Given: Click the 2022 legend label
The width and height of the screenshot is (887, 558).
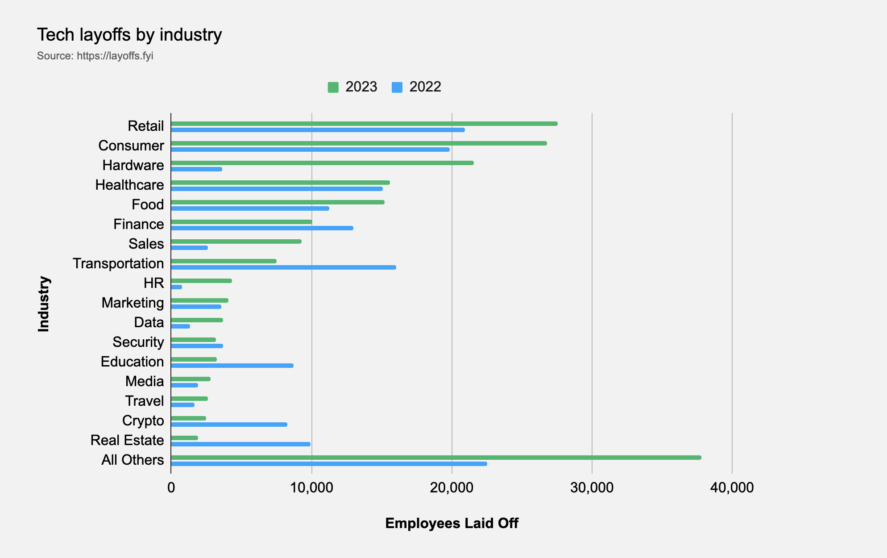Looking at the screenshot, I should pos(425,87).
